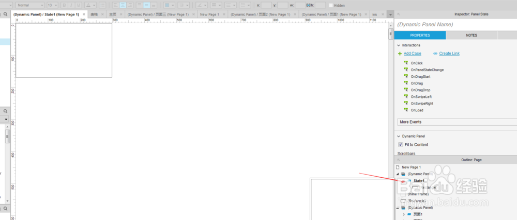Toggle underline formatting in the toolbar
Viewport: 517px width, 220px height.
[x=79, y=5]
